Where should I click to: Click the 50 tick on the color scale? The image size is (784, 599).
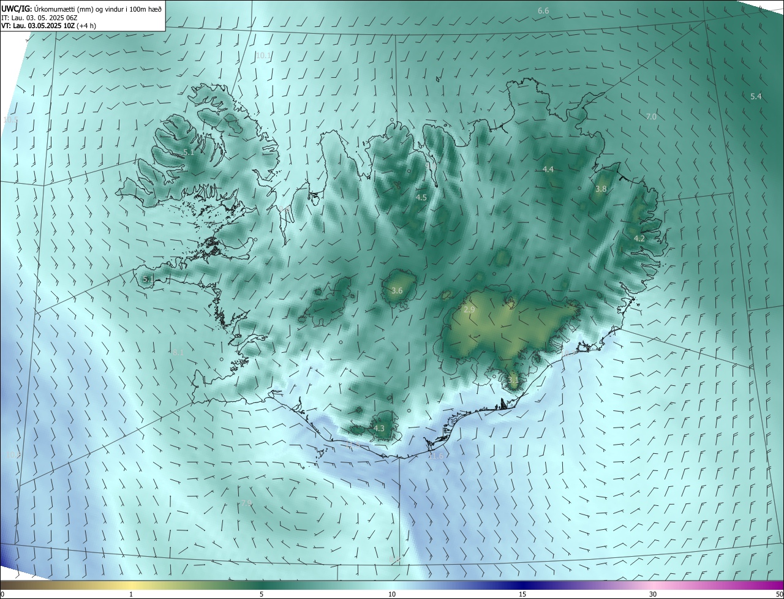click(779, 594)
